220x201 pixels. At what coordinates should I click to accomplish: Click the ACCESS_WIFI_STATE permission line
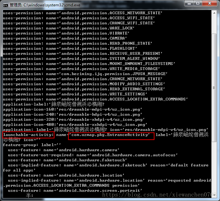(x=79, y=18)
